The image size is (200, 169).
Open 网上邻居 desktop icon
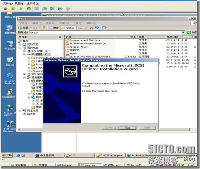[x=10, y=45]
